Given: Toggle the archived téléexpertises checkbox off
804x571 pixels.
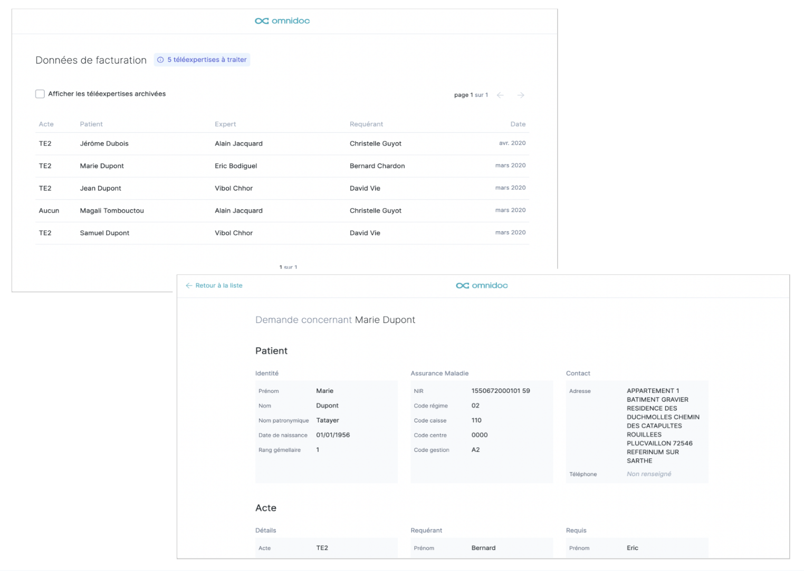Looking at the screenshot, I should click(x=40, y=94).
